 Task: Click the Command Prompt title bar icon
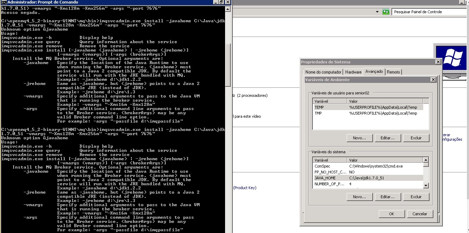click(3, 2)
